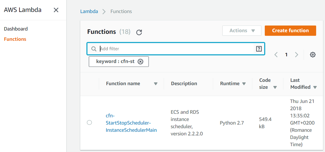Open table preferences gear icon

pos(313,55)
